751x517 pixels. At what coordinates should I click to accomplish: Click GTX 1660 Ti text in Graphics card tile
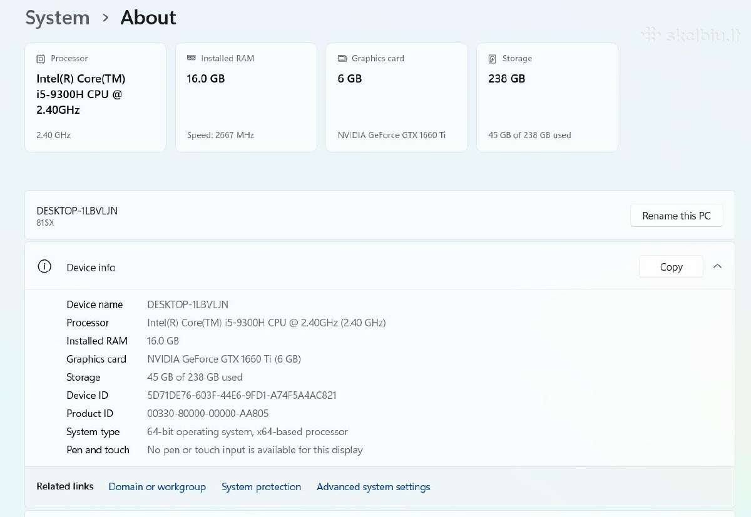[392, 135]
